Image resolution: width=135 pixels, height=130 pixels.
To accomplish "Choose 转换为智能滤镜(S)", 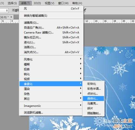I will (51, 16).
